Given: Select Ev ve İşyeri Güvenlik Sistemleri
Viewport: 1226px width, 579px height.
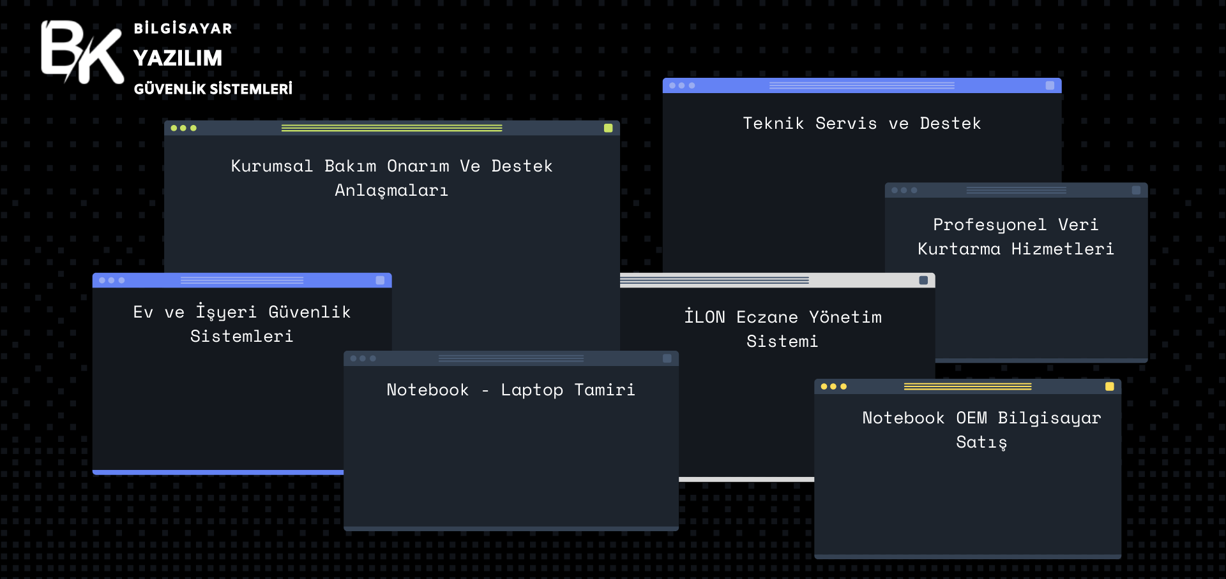Looking at the screenshot, I should (x=241, y=324).
